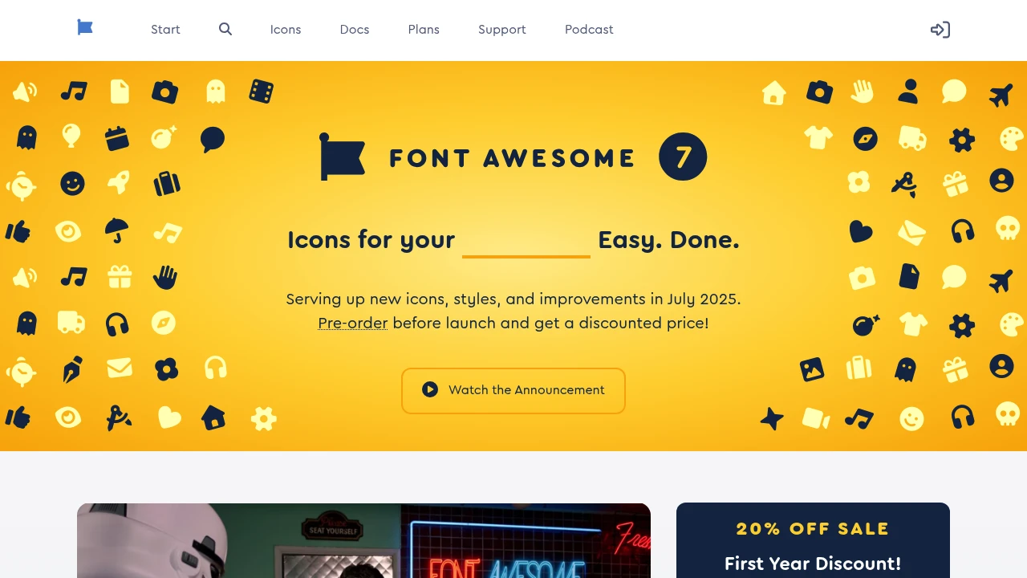Click the white house icon at top right
The height and width of the screenshot is (578, 1027).
pos(774,93)
